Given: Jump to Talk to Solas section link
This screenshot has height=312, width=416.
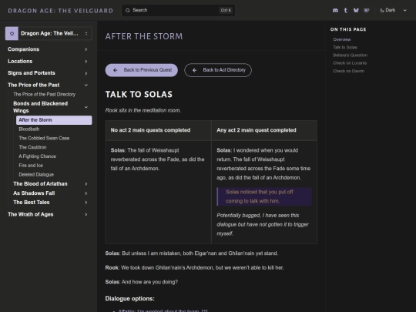Looking at the screenshot, I should [345, 47].
